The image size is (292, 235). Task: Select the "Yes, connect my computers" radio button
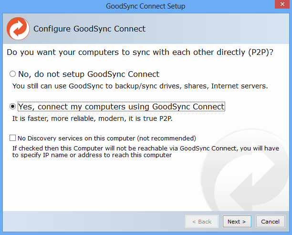[x=12, y=107]
